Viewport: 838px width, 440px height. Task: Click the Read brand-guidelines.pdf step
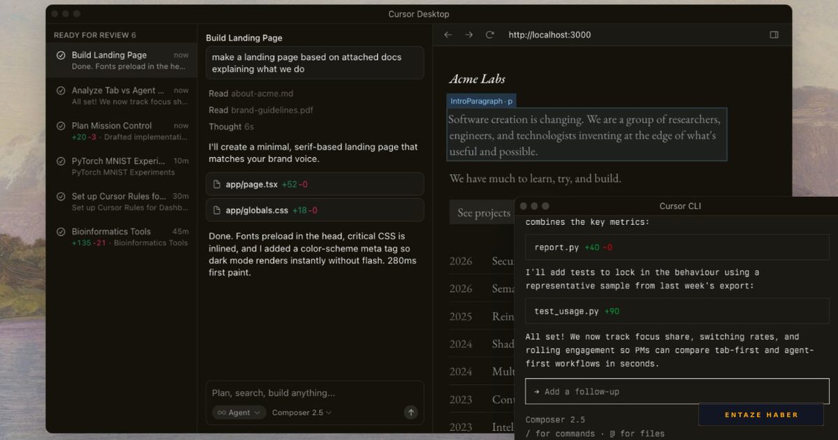click(x=260, y=110)
